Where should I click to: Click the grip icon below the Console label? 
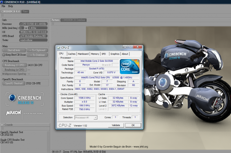[3, 128]
